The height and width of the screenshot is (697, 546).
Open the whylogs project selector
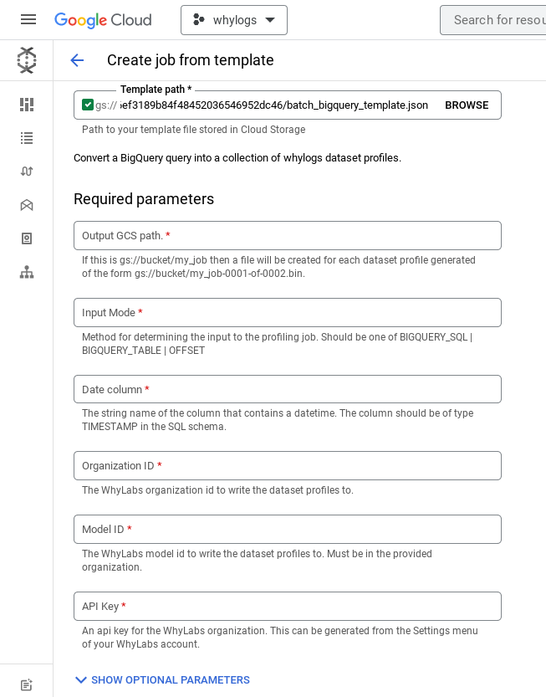pyautogui.click(x=234, y=19)
